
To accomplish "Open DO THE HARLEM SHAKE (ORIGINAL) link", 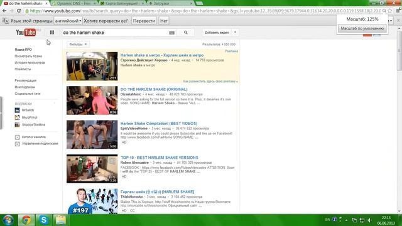I will pyautogui.click(x=154, y=89).
